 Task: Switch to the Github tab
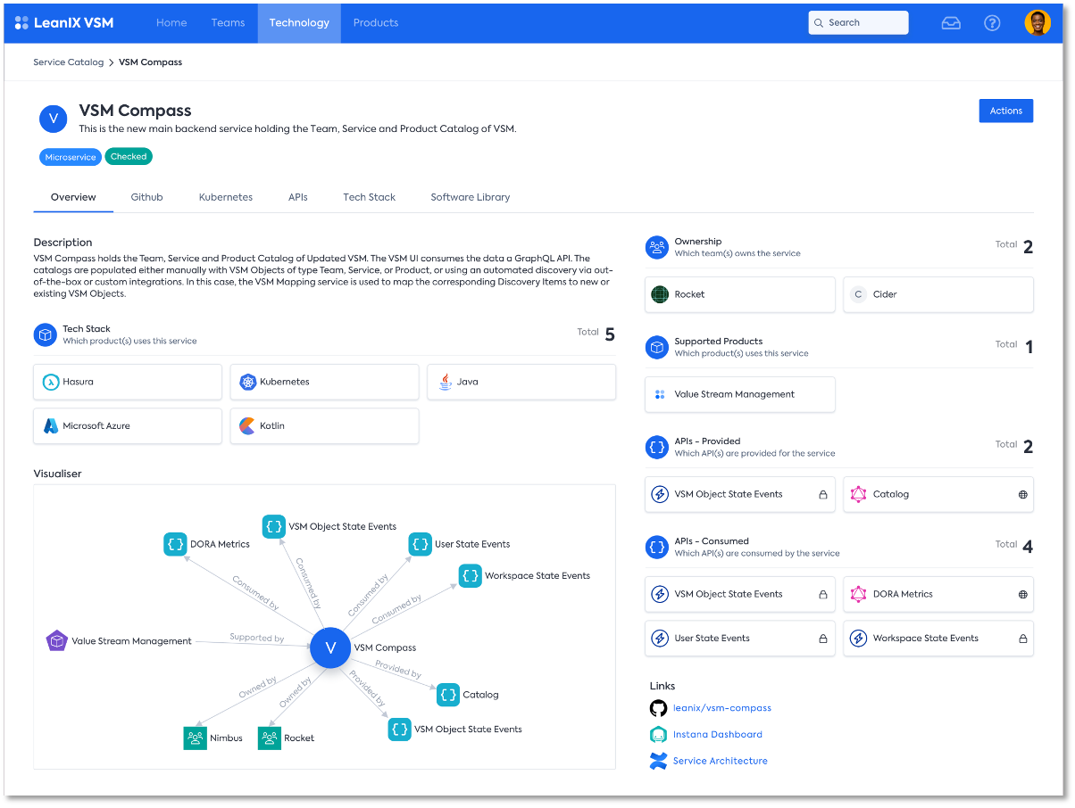coord(146,197)
